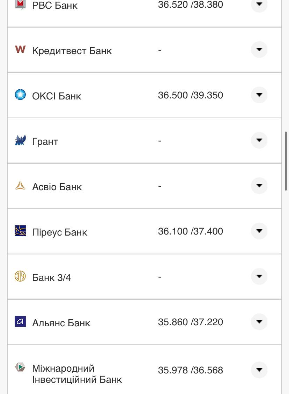Image resolution: width=289 pixels, height=394 pixels.
Task: Expand the Банк 3/4 row arrow
Action: [x=259, y=276]
